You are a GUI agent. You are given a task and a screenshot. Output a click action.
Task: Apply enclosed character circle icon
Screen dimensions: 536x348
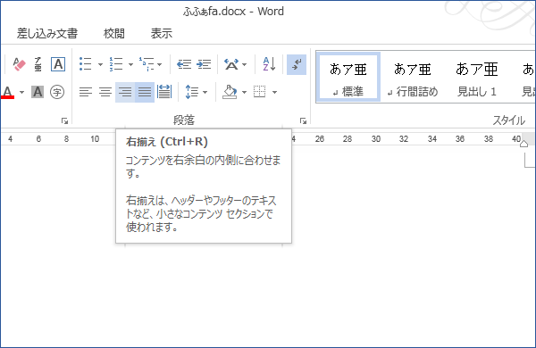click(57, 92)
